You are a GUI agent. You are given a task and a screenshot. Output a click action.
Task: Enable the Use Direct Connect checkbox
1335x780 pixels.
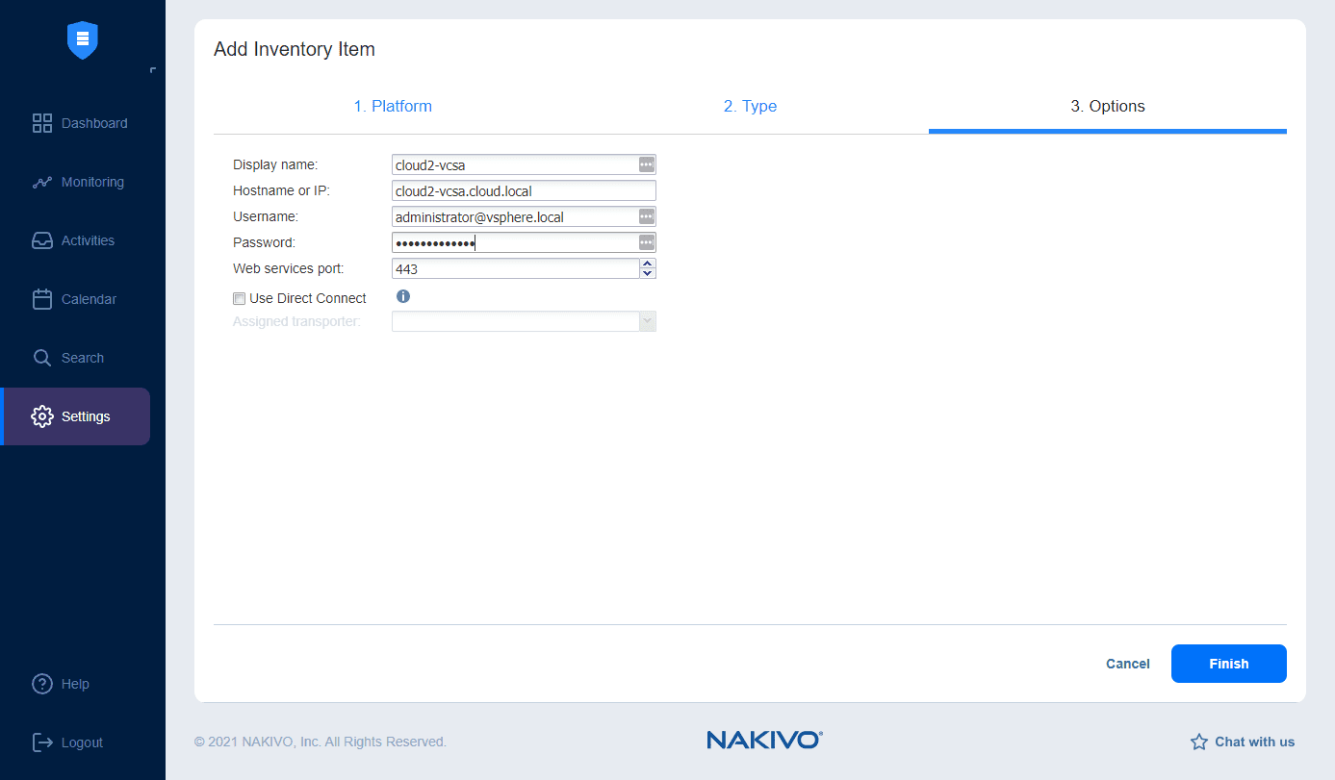239,298
